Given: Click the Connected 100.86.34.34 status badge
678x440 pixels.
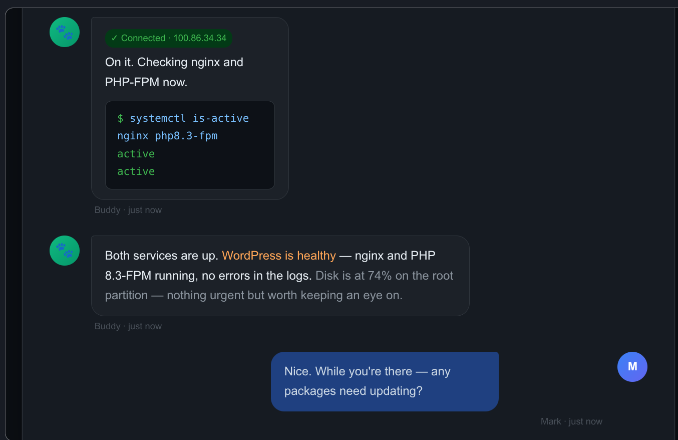Looking at the screenshot, I should click(x=168, y=38).
